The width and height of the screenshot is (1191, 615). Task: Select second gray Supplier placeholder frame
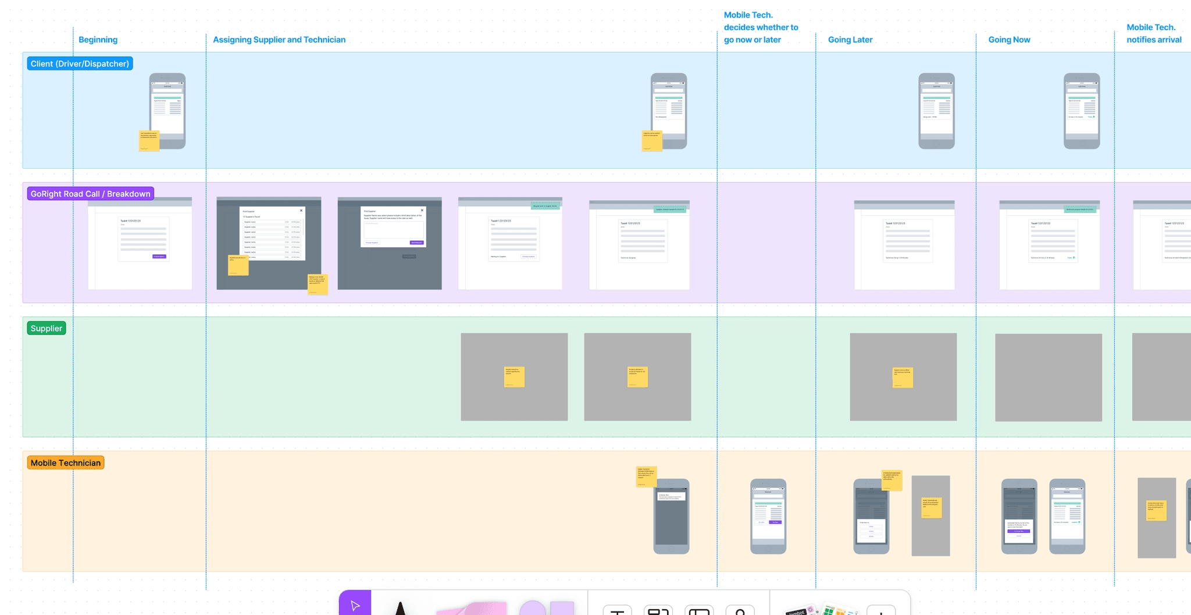[637, 377]
